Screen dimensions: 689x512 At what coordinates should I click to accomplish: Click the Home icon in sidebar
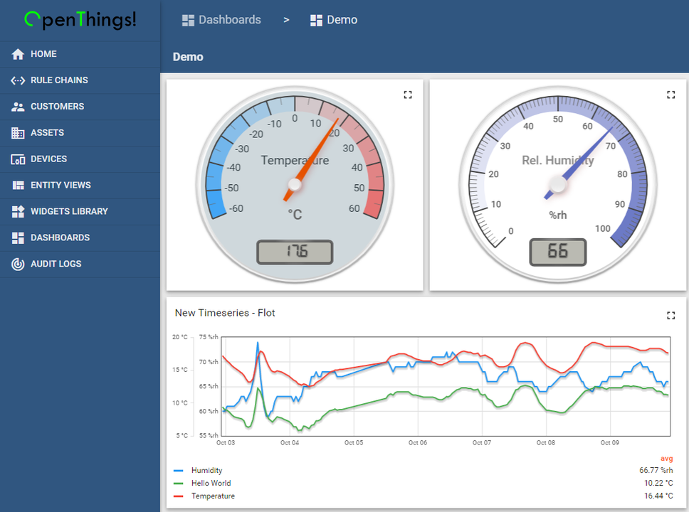(18, 54)
